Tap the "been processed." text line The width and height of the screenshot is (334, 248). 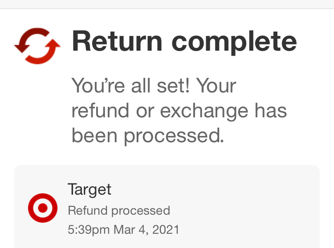[147, 136]
